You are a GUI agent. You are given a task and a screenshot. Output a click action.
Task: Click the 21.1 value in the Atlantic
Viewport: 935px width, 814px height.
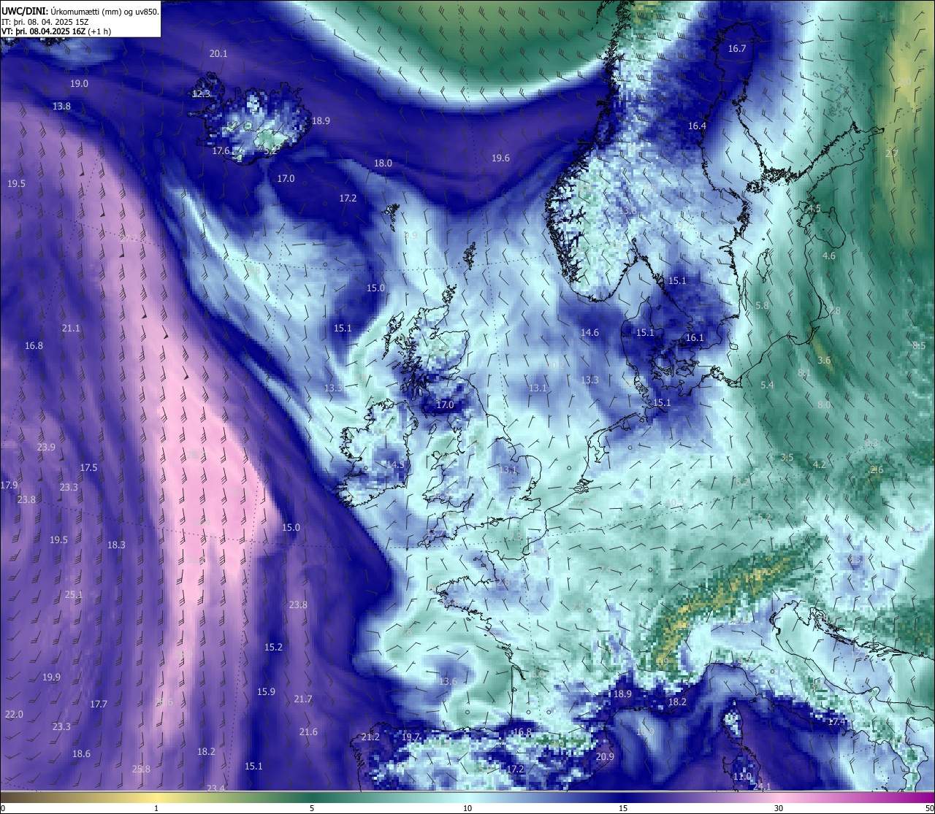(71, 329)
